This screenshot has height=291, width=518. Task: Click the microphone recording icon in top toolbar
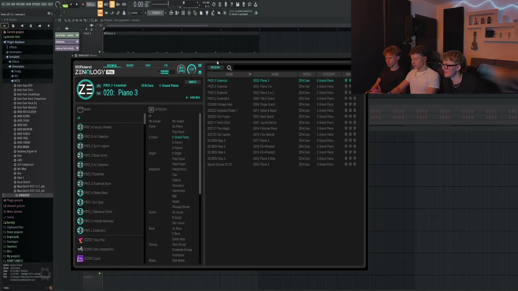point(226,4)
